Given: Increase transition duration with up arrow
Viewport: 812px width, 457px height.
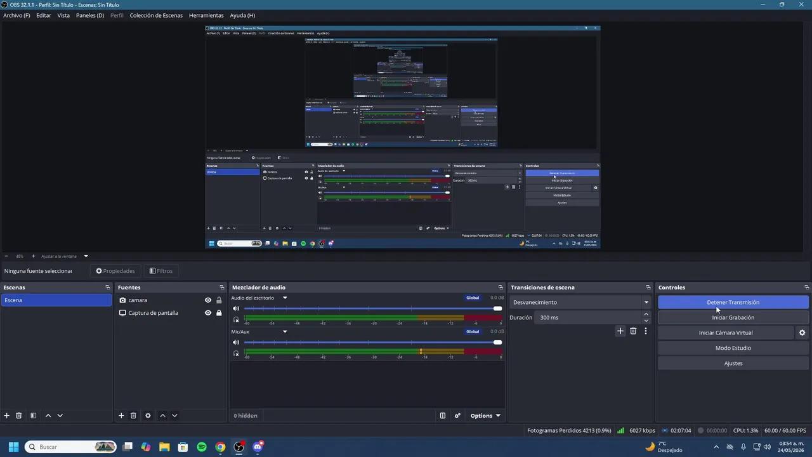Looking at the screenshot, I should (x=646, y=314).
